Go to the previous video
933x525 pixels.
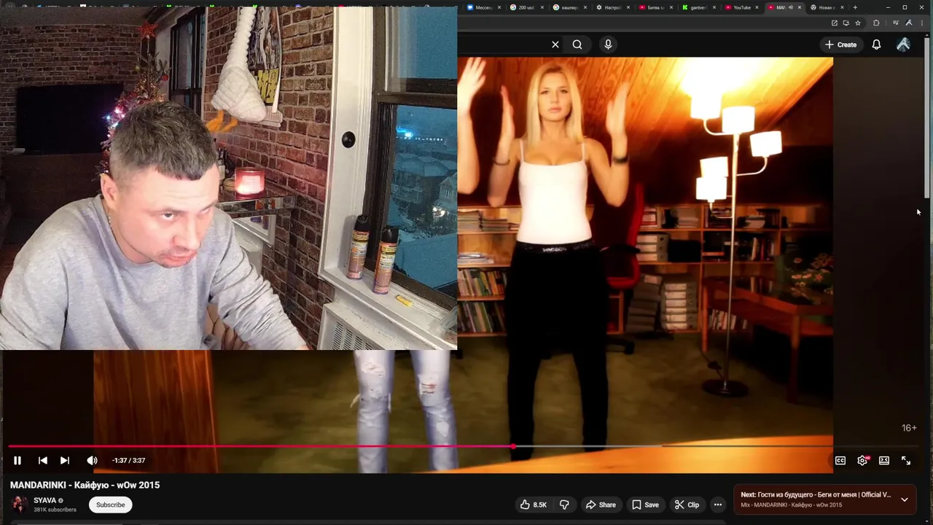point(43,460)
